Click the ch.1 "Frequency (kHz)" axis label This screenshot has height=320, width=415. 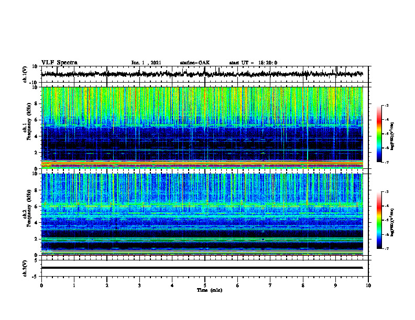point(29,121)
